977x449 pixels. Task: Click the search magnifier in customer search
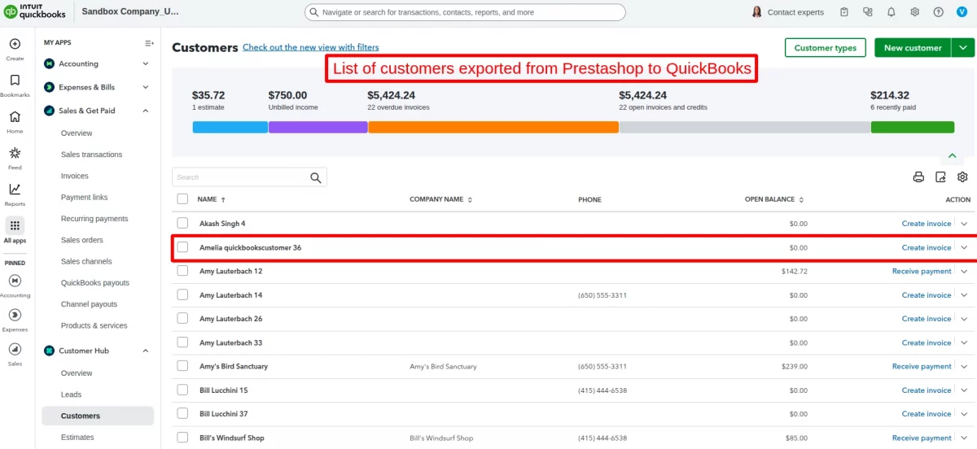(x=316, y=177)
